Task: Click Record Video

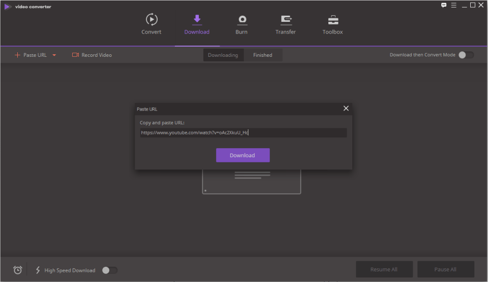Action: (92, 55)
